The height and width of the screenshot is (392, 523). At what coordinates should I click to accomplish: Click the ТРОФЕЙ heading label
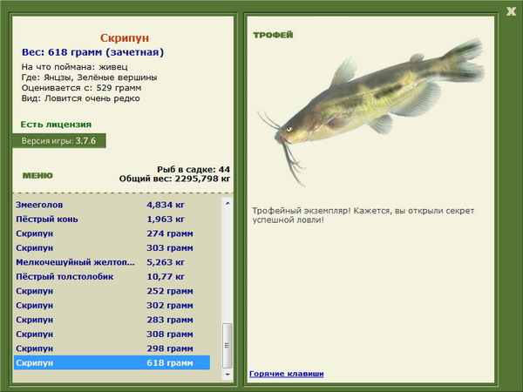point(273,35)
